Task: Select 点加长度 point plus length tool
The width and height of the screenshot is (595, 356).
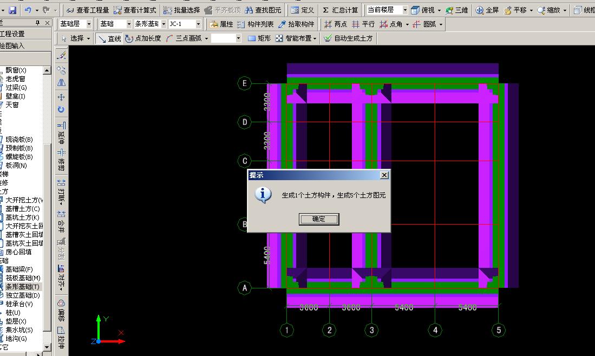Action: (x=143, y=38)
